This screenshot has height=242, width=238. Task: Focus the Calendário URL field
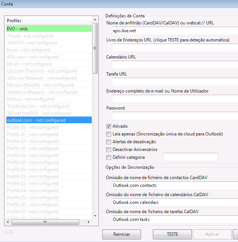coord(175,65)
